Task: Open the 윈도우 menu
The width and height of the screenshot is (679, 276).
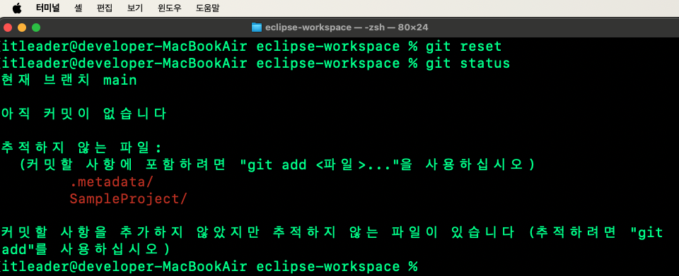Action: 169,8
